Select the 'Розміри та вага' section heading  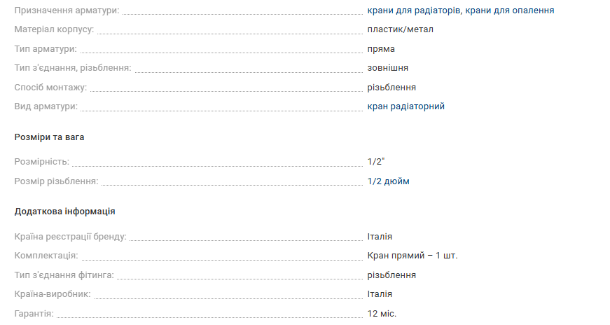pyautogui.click(x=50, y=137)
